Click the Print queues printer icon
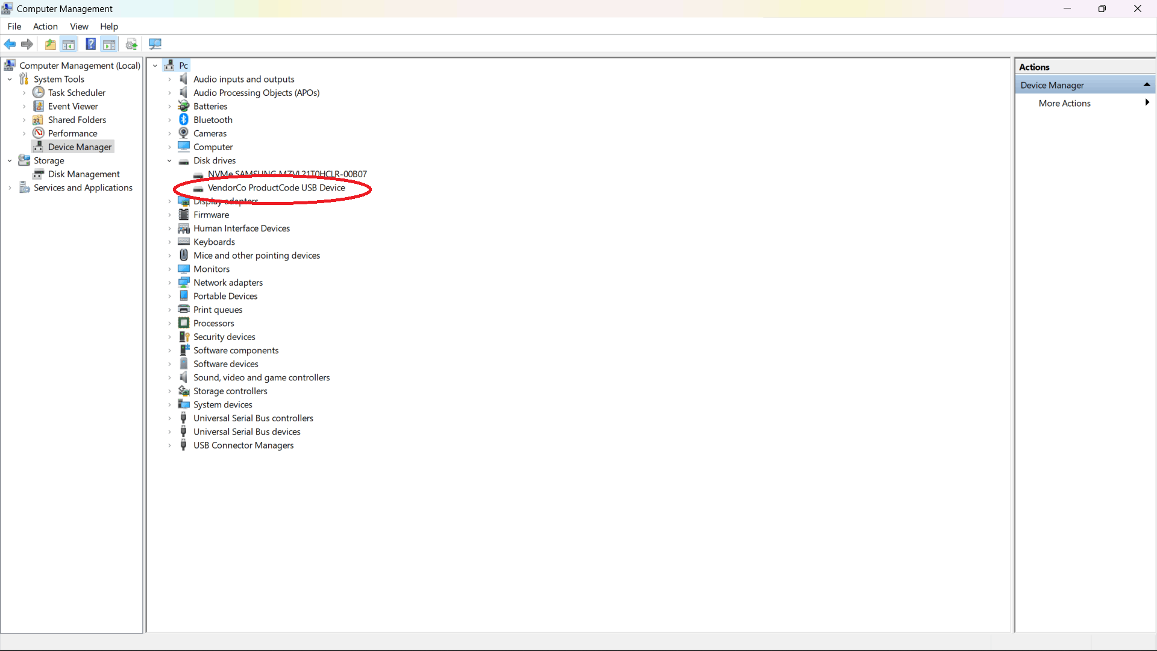 click(184, 309)
